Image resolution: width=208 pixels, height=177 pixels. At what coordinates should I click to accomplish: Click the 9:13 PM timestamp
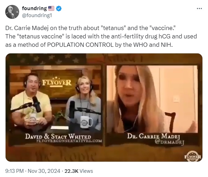pos(14,171)
